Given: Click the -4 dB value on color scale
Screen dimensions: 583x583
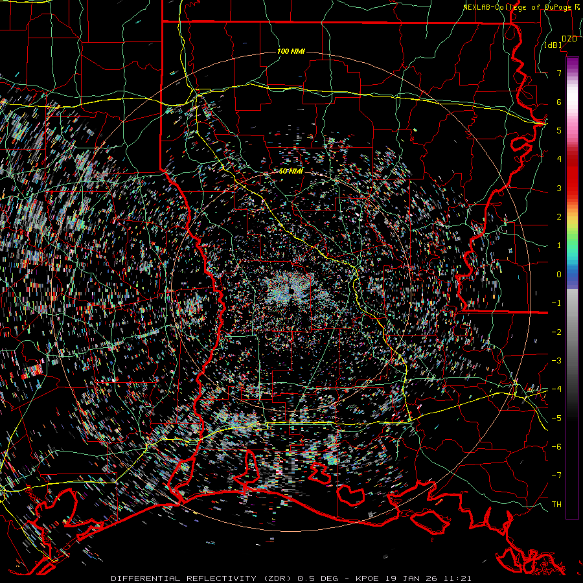Looking at the screenshot, I should pyautogui.click(x=556, y=389).
